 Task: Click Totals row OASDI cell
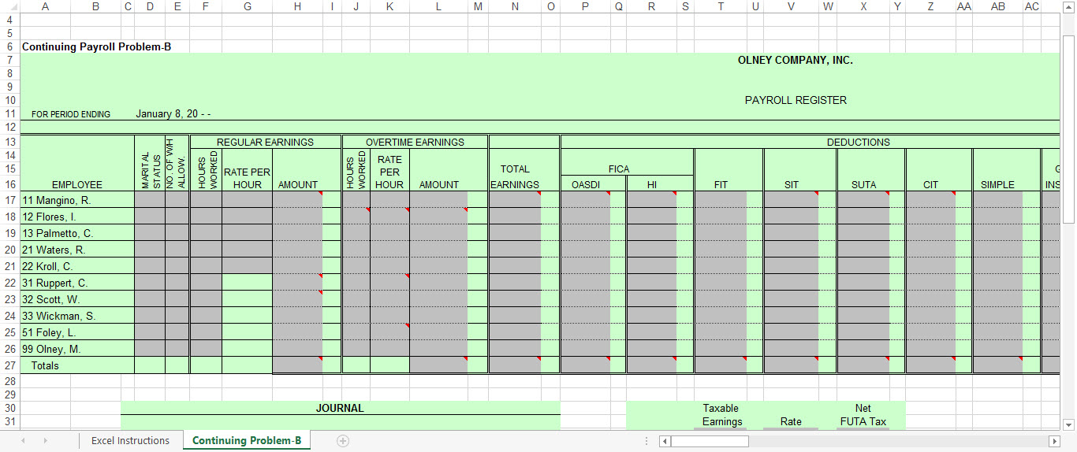(x=586, y=365)
